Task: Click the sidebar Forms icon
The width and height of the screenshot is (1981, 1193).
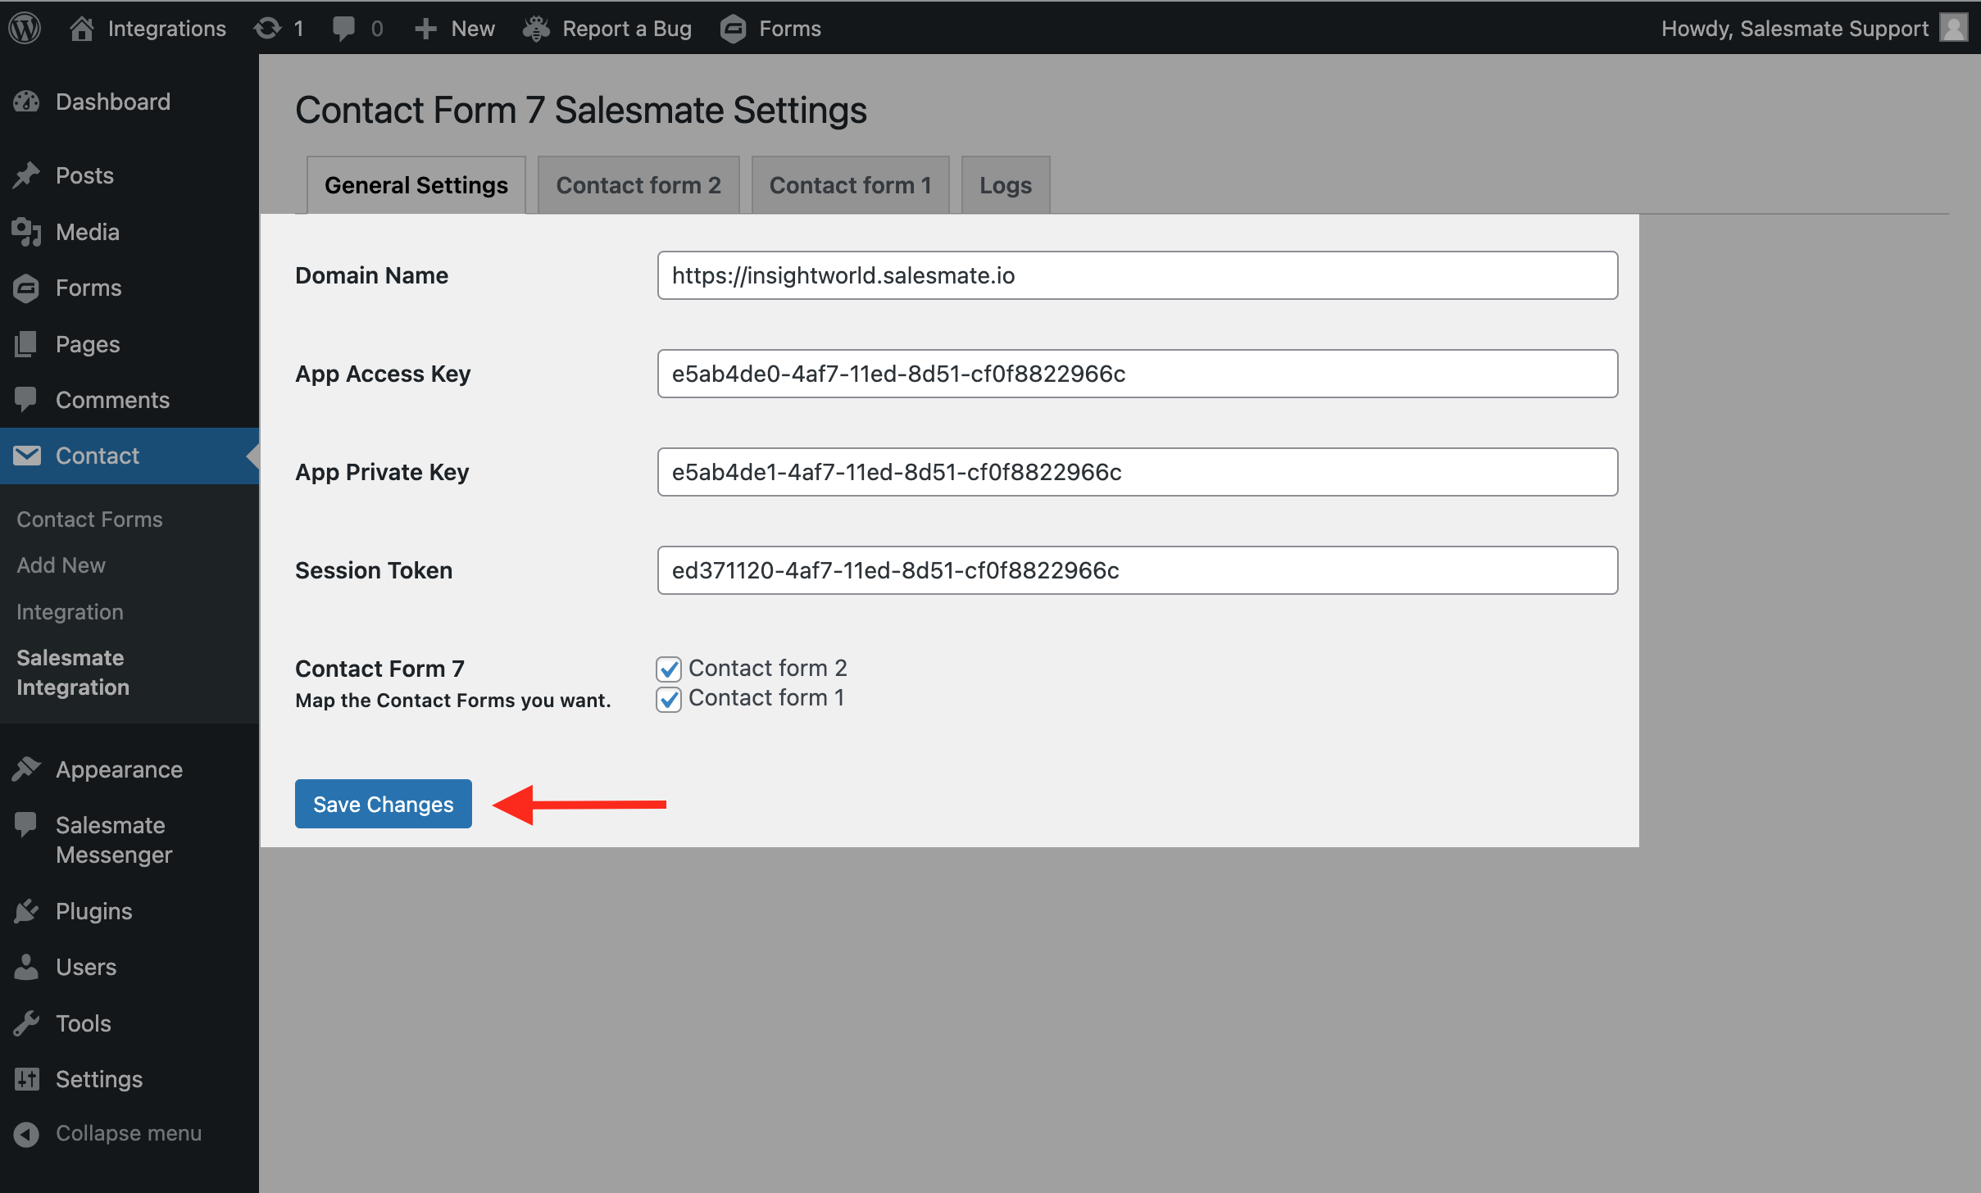Action: [x=26, y=288]
